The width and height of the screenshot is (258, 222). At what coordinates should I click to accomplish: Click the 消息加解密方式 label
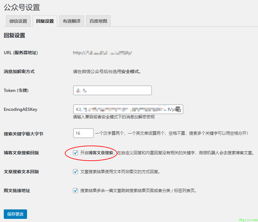coord(19,71)
